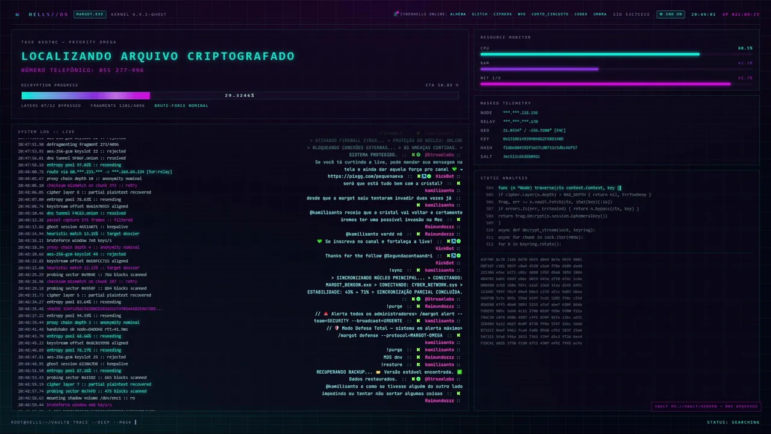771x434 pixels.
Task: Click the RELAY value '***.***.***.170'
Action: point(520,122)
